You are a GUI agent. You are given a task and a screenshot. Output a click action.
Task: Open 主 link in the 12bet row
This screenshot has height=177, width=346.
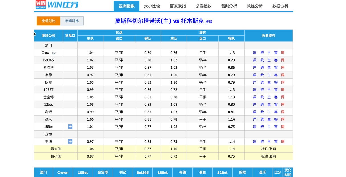pos(269,105)
